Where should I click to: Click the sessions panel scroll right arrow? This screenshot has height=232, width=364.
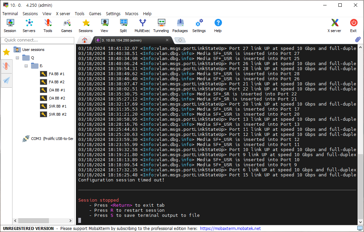[x=71, y=221]
